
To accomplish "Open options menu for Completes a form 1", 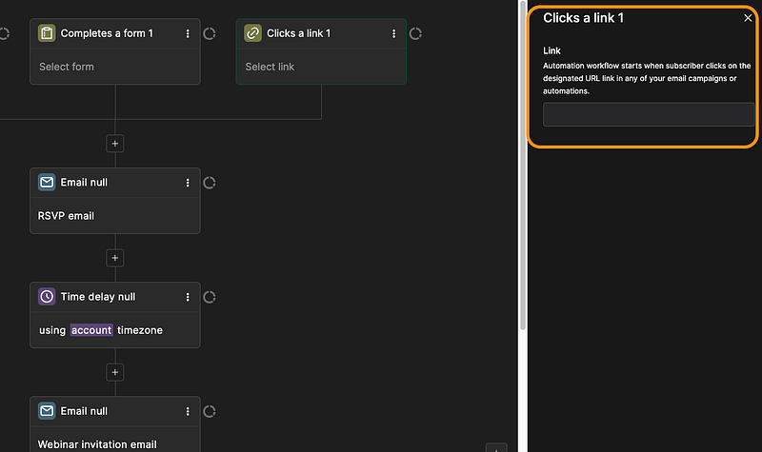I will tap(188, 33).
